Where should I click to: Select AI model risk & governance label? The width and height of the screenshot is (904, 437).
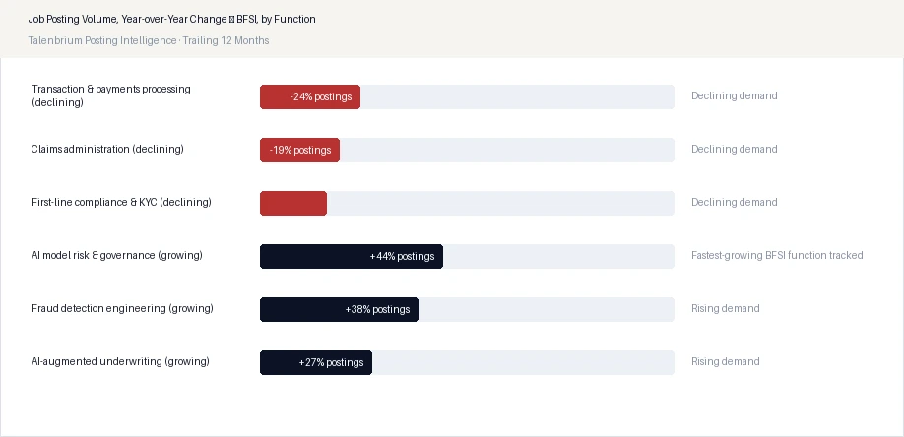[x=117, y=255]
